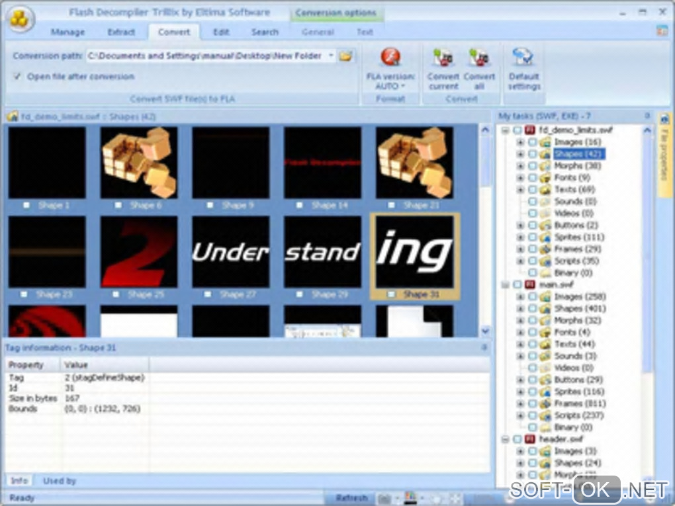Open the File properties side panel tab
The image size is (675, 506).
pos(664,155)
